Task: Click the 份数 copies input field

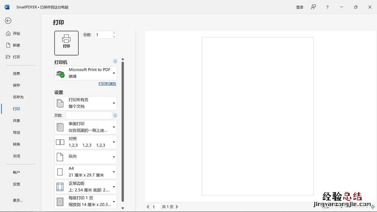Action: (x=103, y=35)
